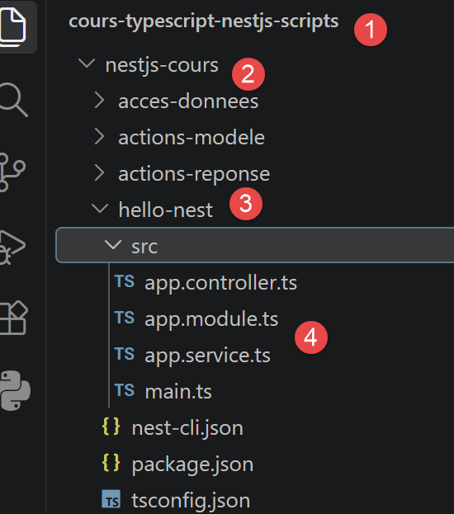Collapse the src folder chevron
Image resolution: width=454 pixels, height=514 pixels.
pyautogui.click(x=112, y=244)
